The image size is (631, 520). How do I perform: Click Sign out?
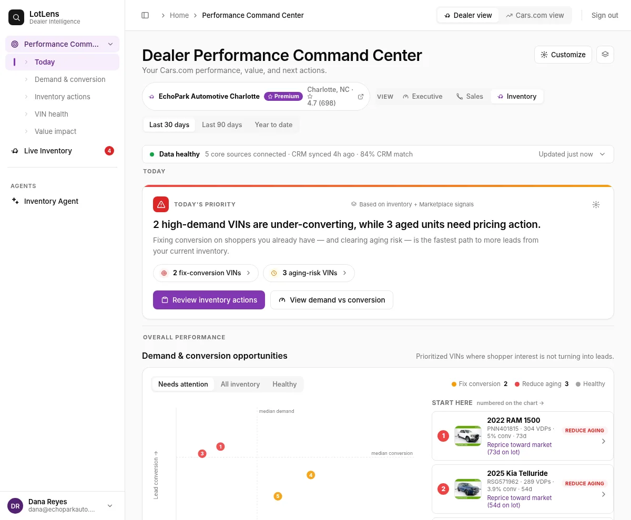[x=605, y=15]
